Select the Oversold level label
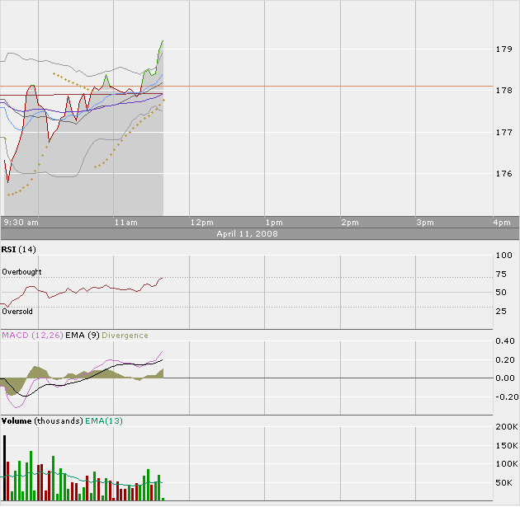This screenshot has height=507, width=520. coord(17,312)
